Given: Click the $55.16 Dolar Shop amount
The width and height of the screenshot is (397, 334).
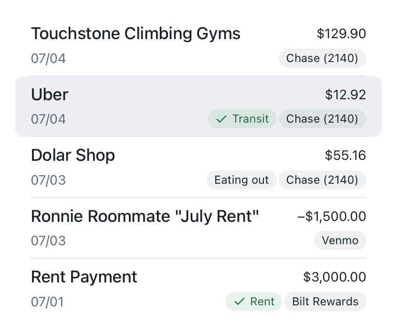Looking at the screenshot, I should (345, 156).
